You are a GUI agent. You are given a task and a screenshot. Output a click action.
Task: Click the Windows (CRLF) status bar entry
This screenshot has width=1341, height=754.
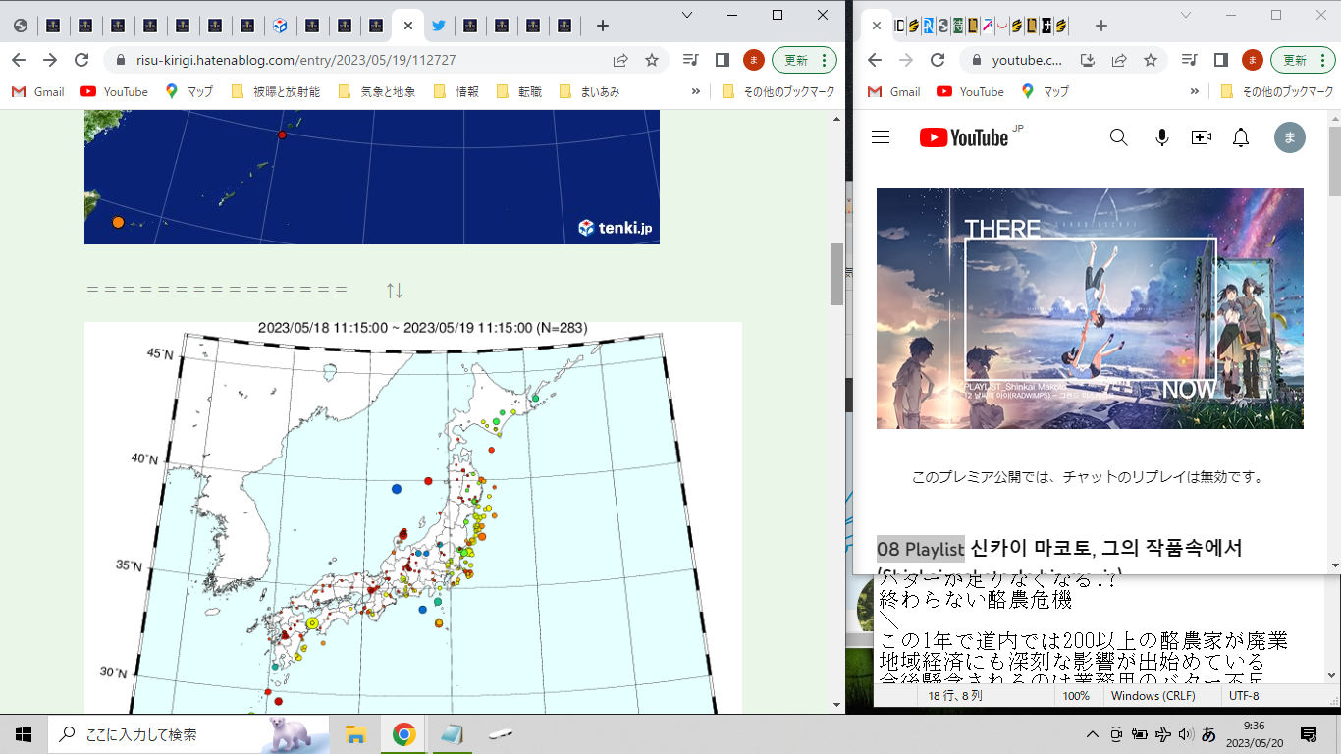(1154, 696)
